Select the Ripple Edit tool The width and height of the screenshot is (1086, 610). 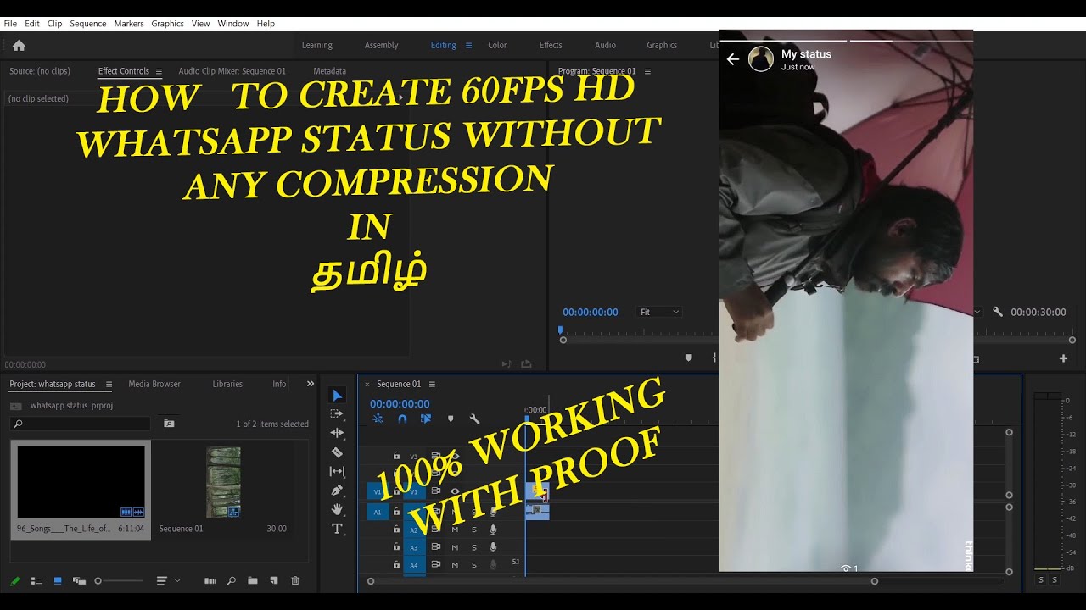click(x=337, y=433)
